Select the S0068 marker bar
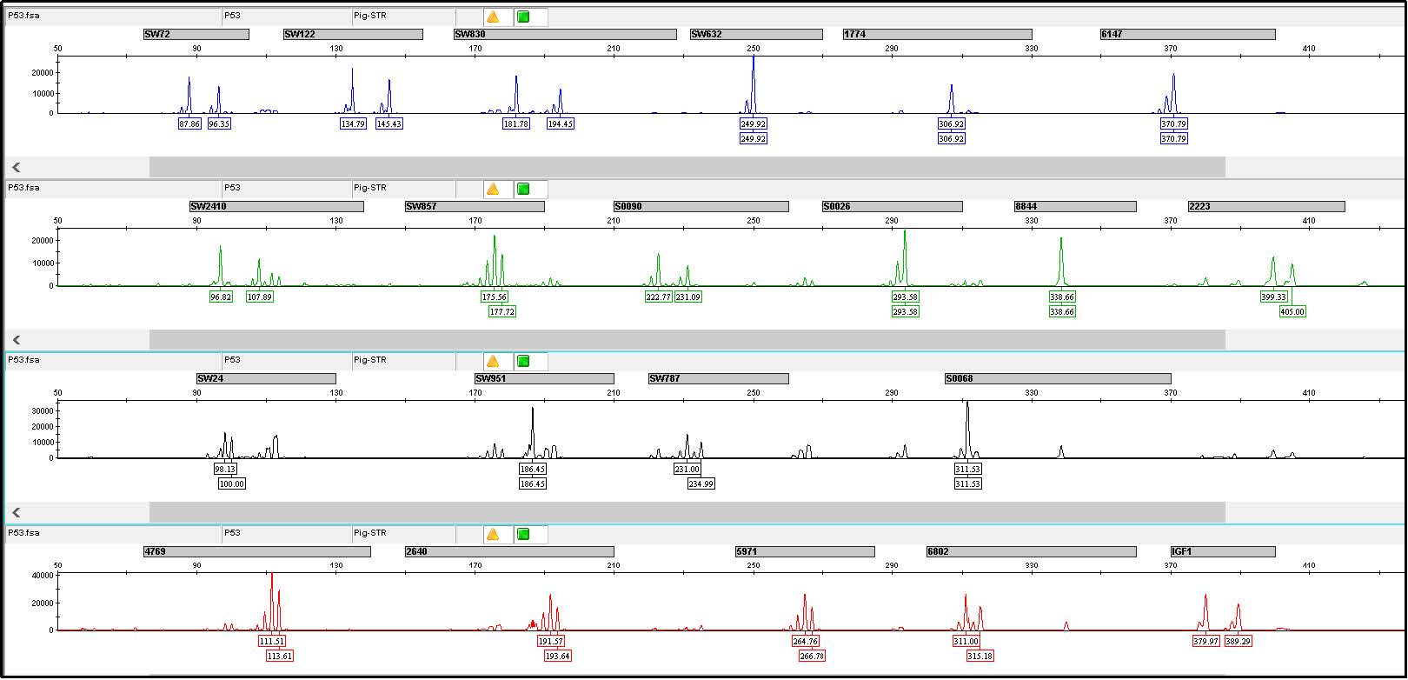Viewport: 1408px width, 680px height. click(1057, 379)
